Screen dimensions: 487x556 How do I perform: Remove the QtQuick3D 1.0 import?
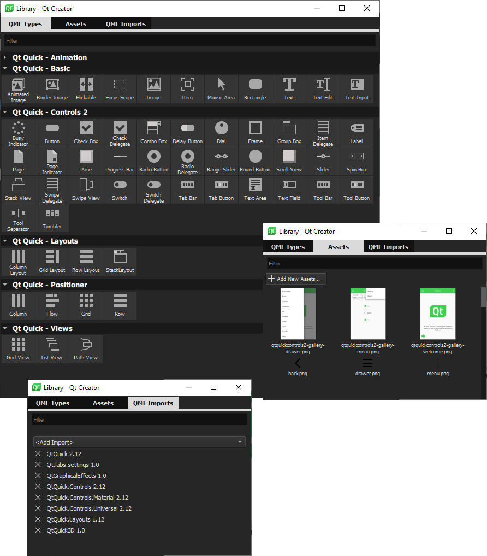38,530
